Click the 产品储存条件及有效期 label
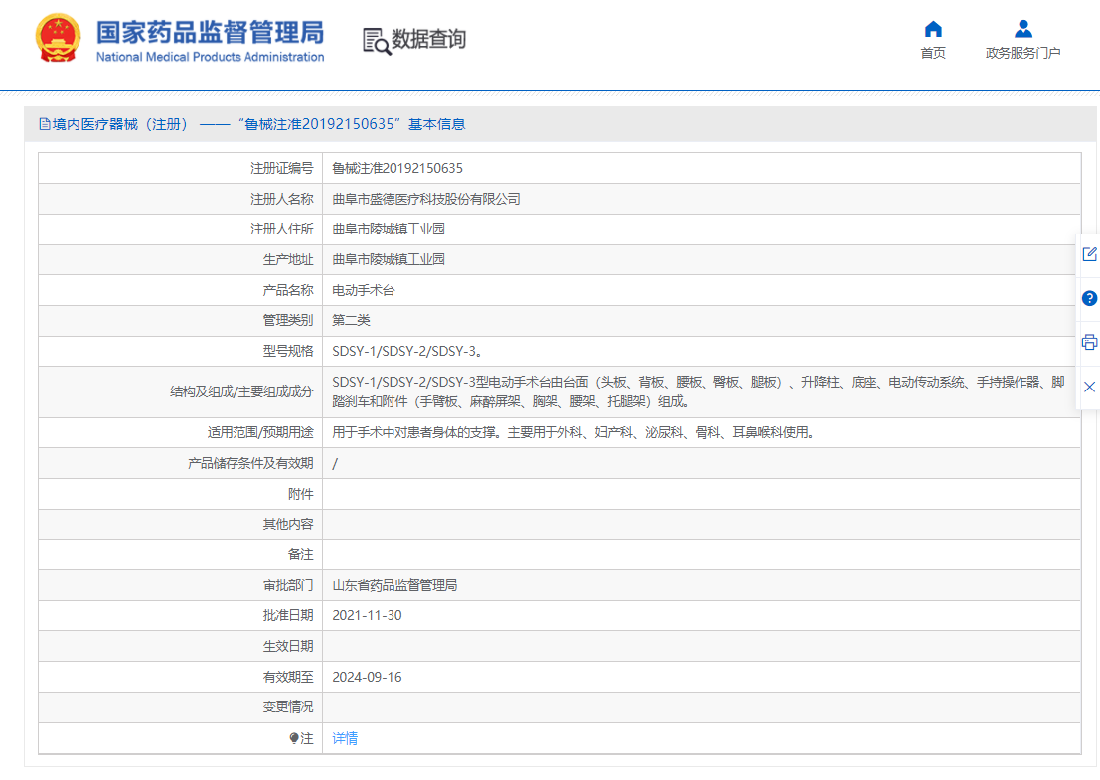 pos(250,464)
